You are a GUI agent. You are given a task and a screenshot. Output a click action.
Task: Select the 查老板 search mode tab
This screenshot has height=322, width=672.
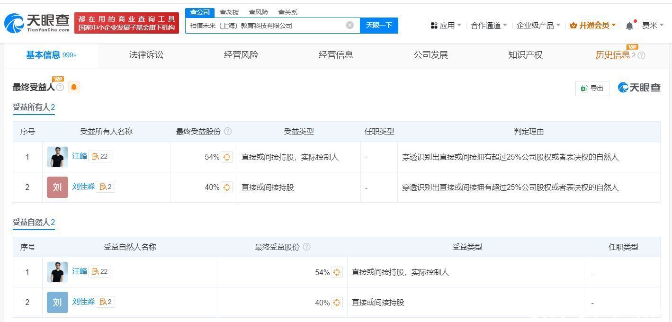pos(229,12)
